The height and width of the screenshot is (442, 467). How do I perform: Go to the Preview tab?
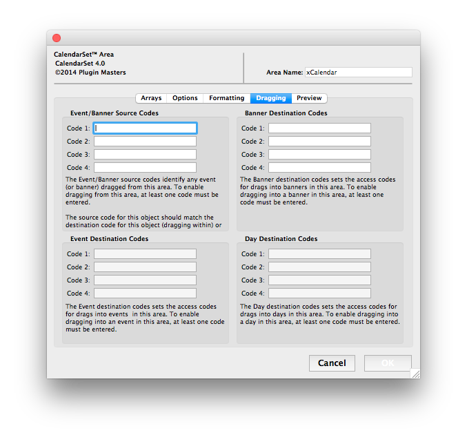tap(309, 98)
